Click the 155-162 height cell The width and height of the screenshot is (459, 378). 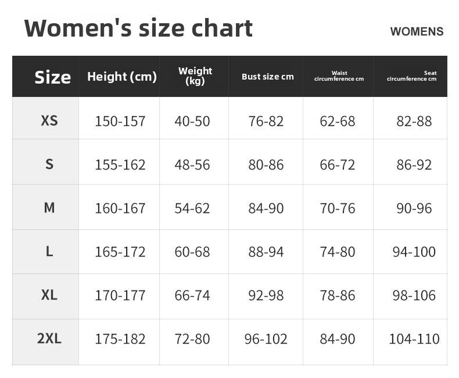[x=120, y=165]
